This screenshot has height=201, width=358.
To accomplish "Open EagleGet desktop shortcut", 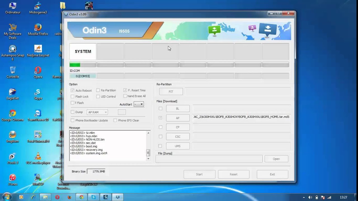I will pyautogui.click(x=13, y=94).
